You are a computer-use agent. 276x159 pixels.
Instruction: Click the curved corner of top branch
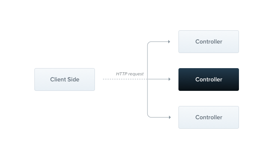[149, 43]
